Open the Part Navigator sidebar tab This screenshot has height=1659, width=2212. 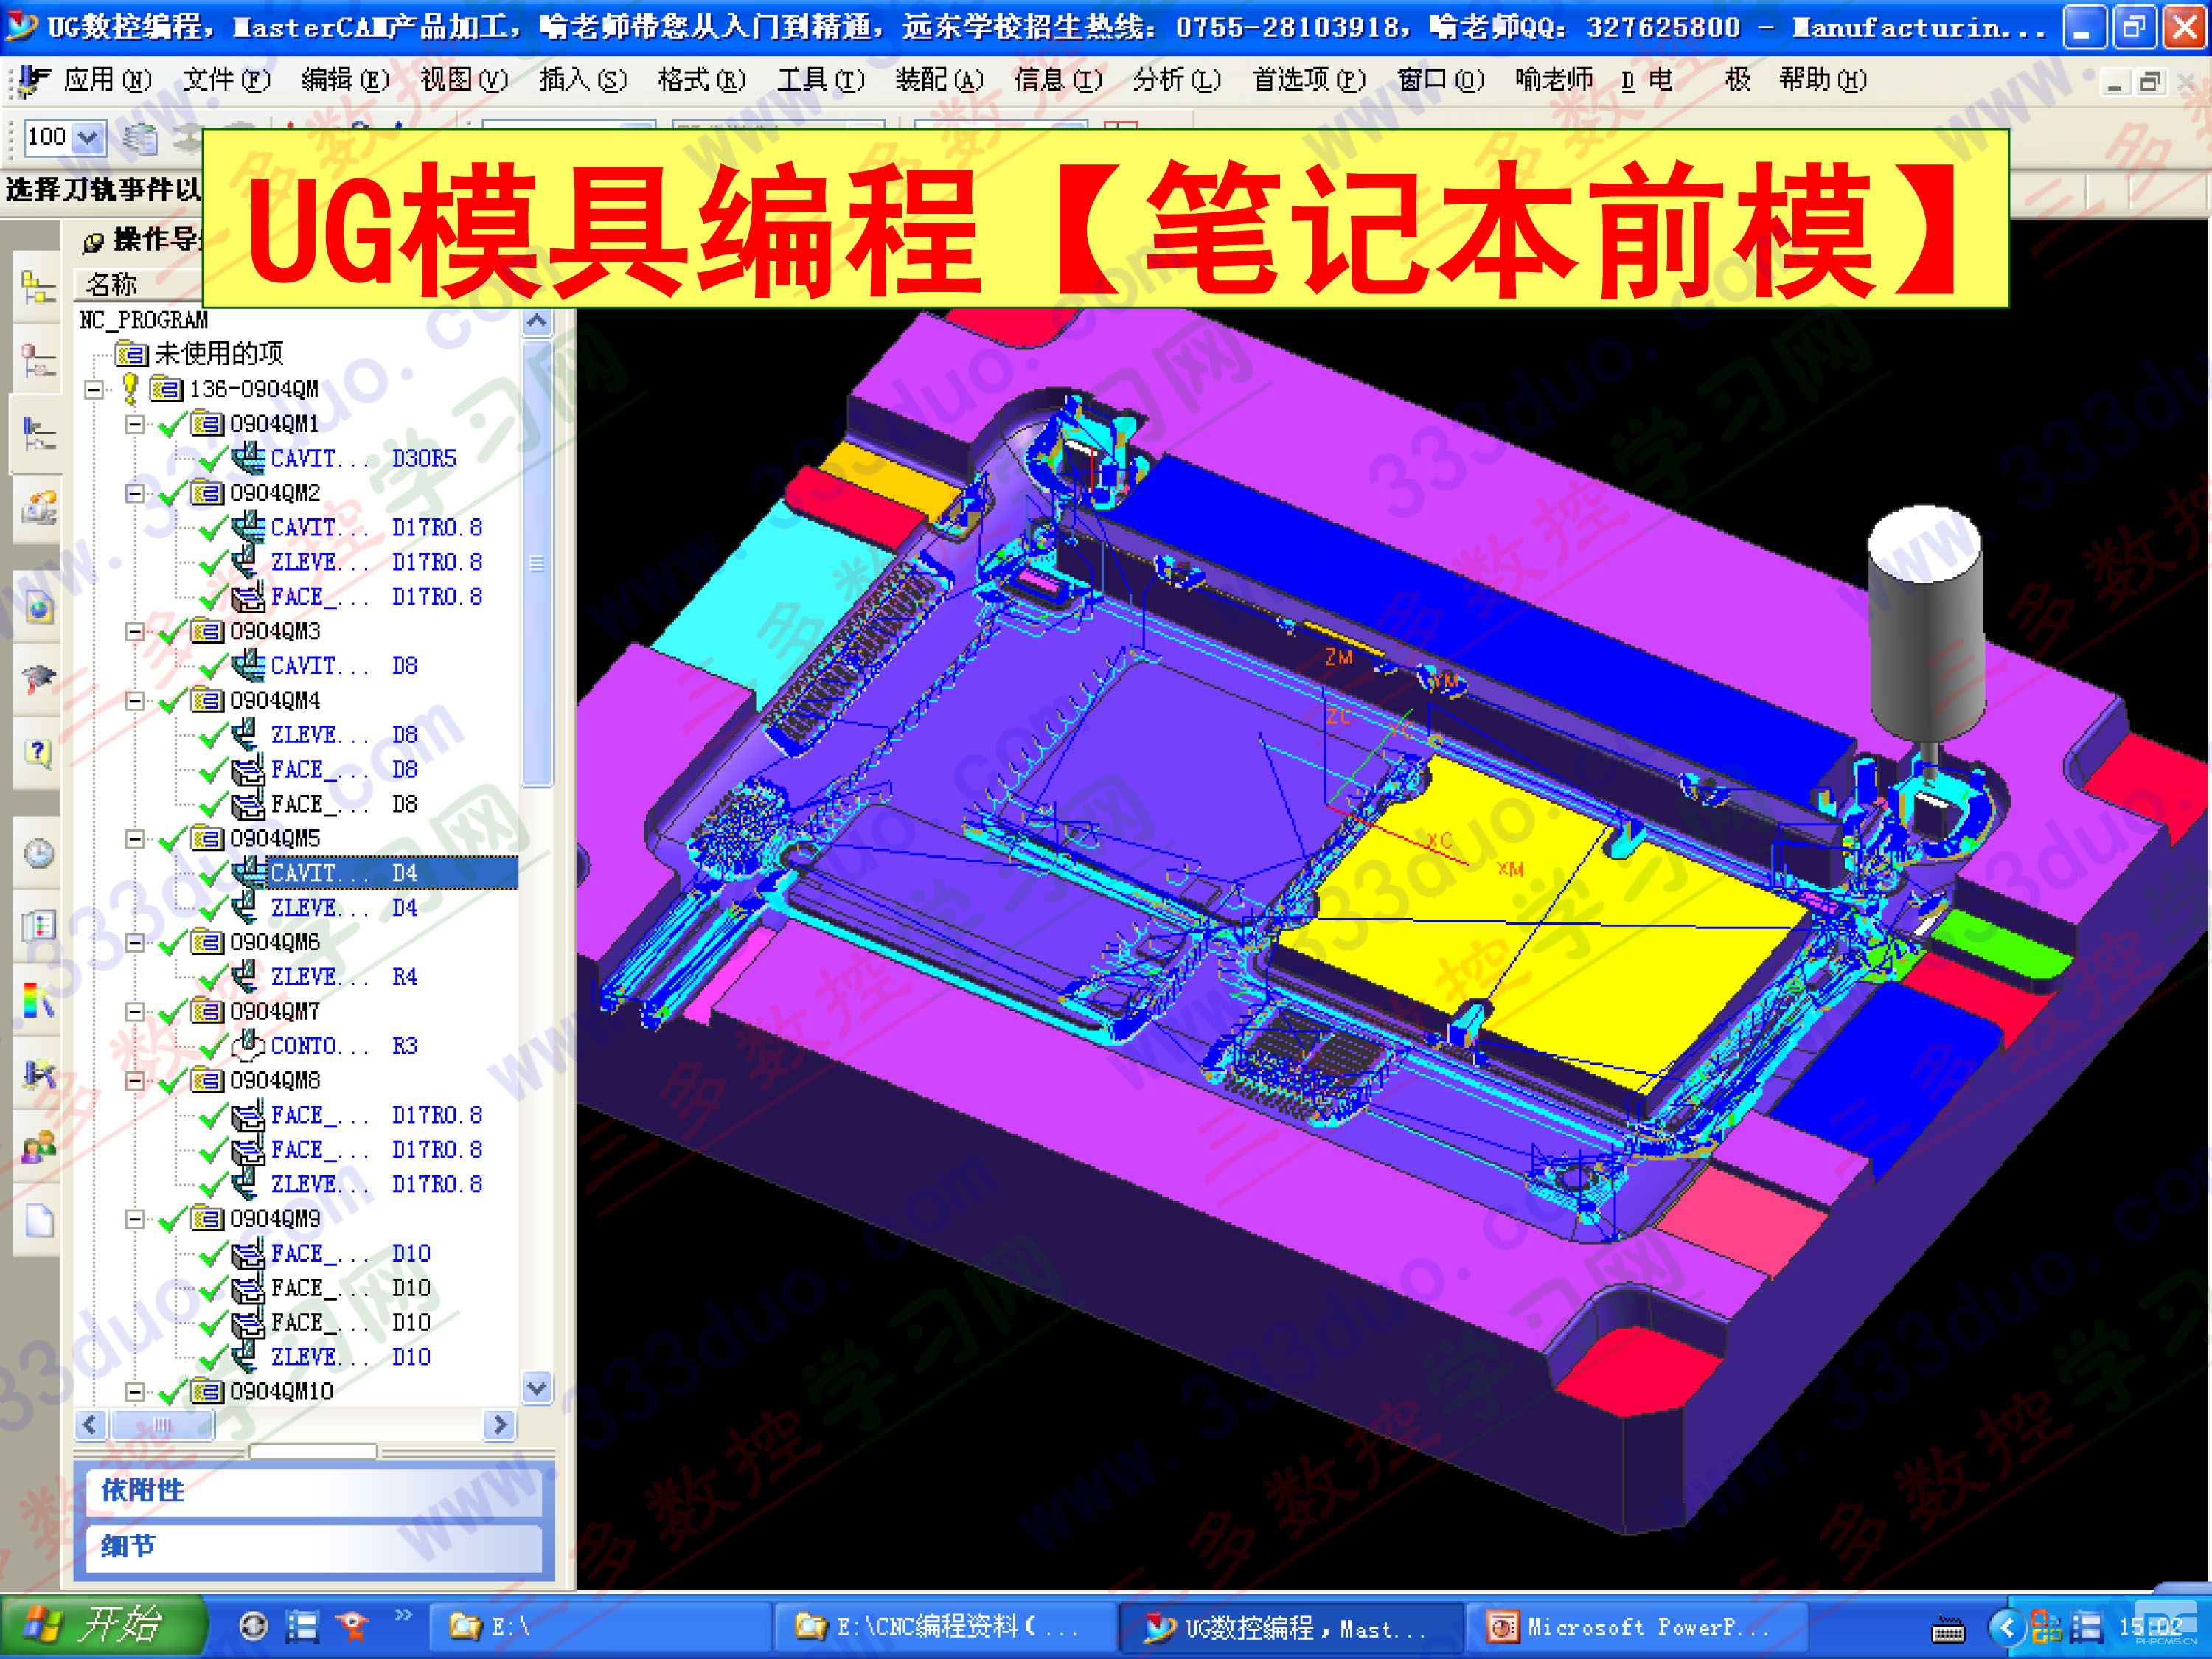(x=37, y=361)
